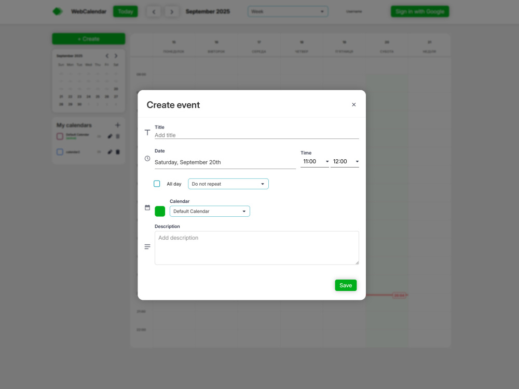Open the 11:00 start time dropdown
519x389 pixels.
315,161
